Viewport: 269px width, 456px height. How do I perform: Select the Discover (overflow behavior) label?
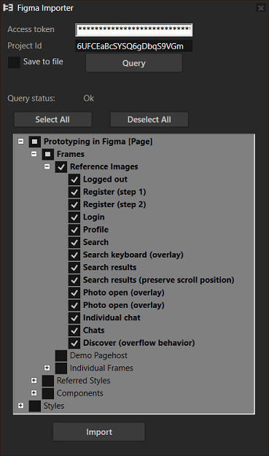point(139,343)
